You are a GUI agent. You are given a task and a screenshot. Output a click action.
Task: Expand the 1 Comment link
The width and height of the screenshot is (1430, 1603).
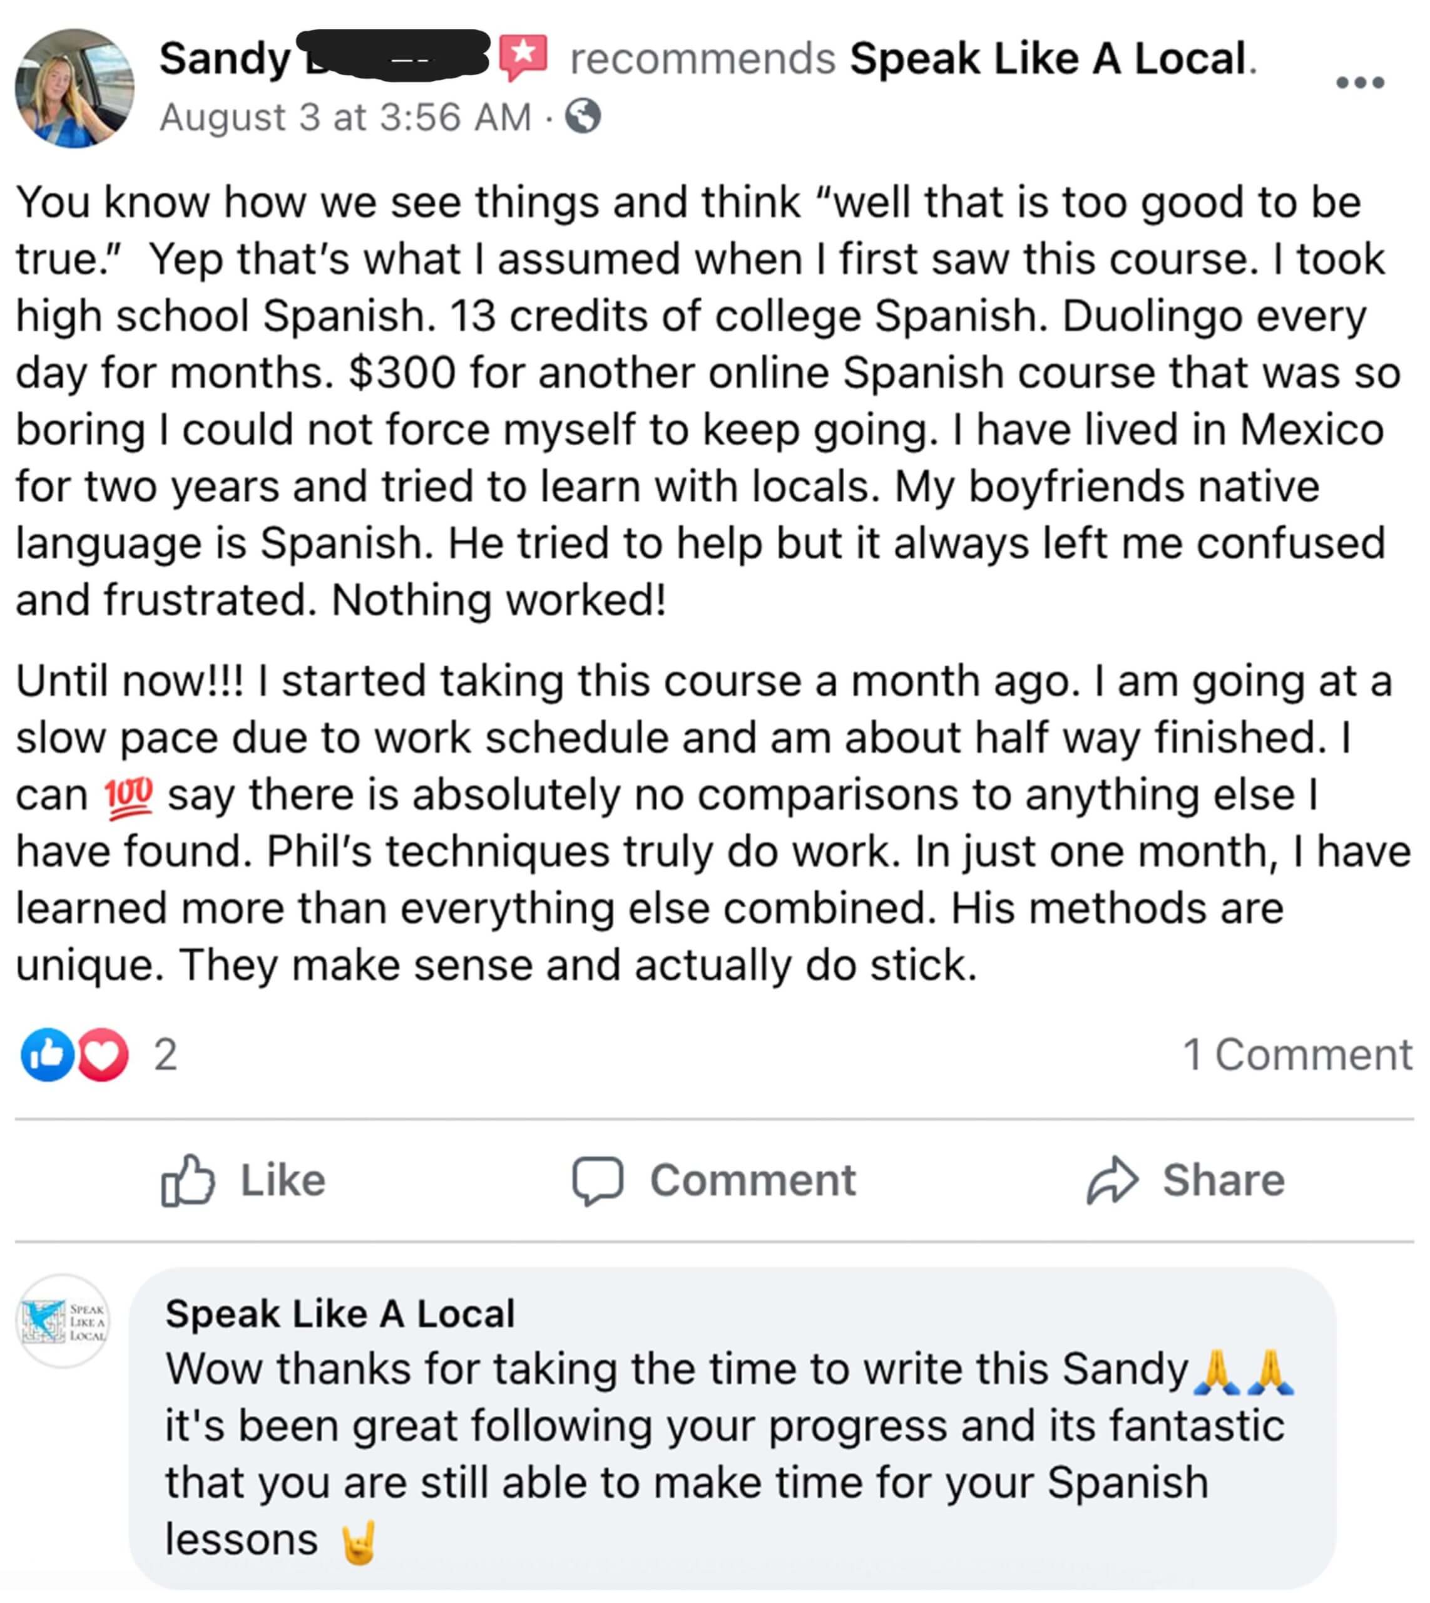point(1297,1054)
